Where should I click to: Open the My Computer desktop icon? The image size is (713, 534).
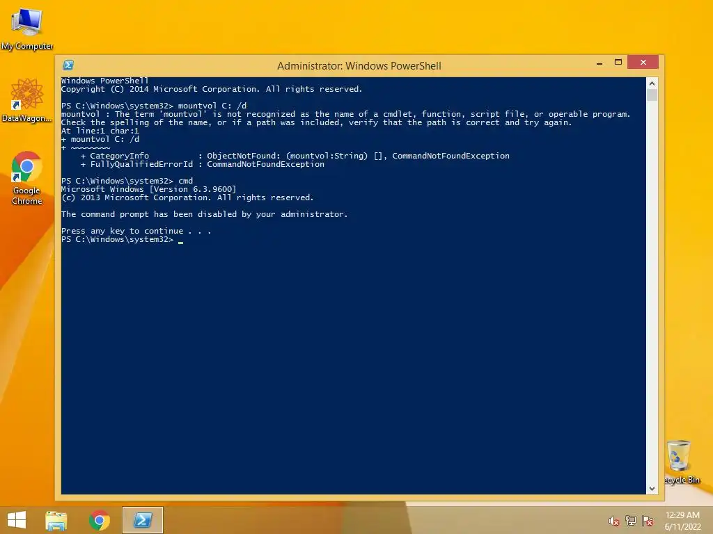pos(27,28)
